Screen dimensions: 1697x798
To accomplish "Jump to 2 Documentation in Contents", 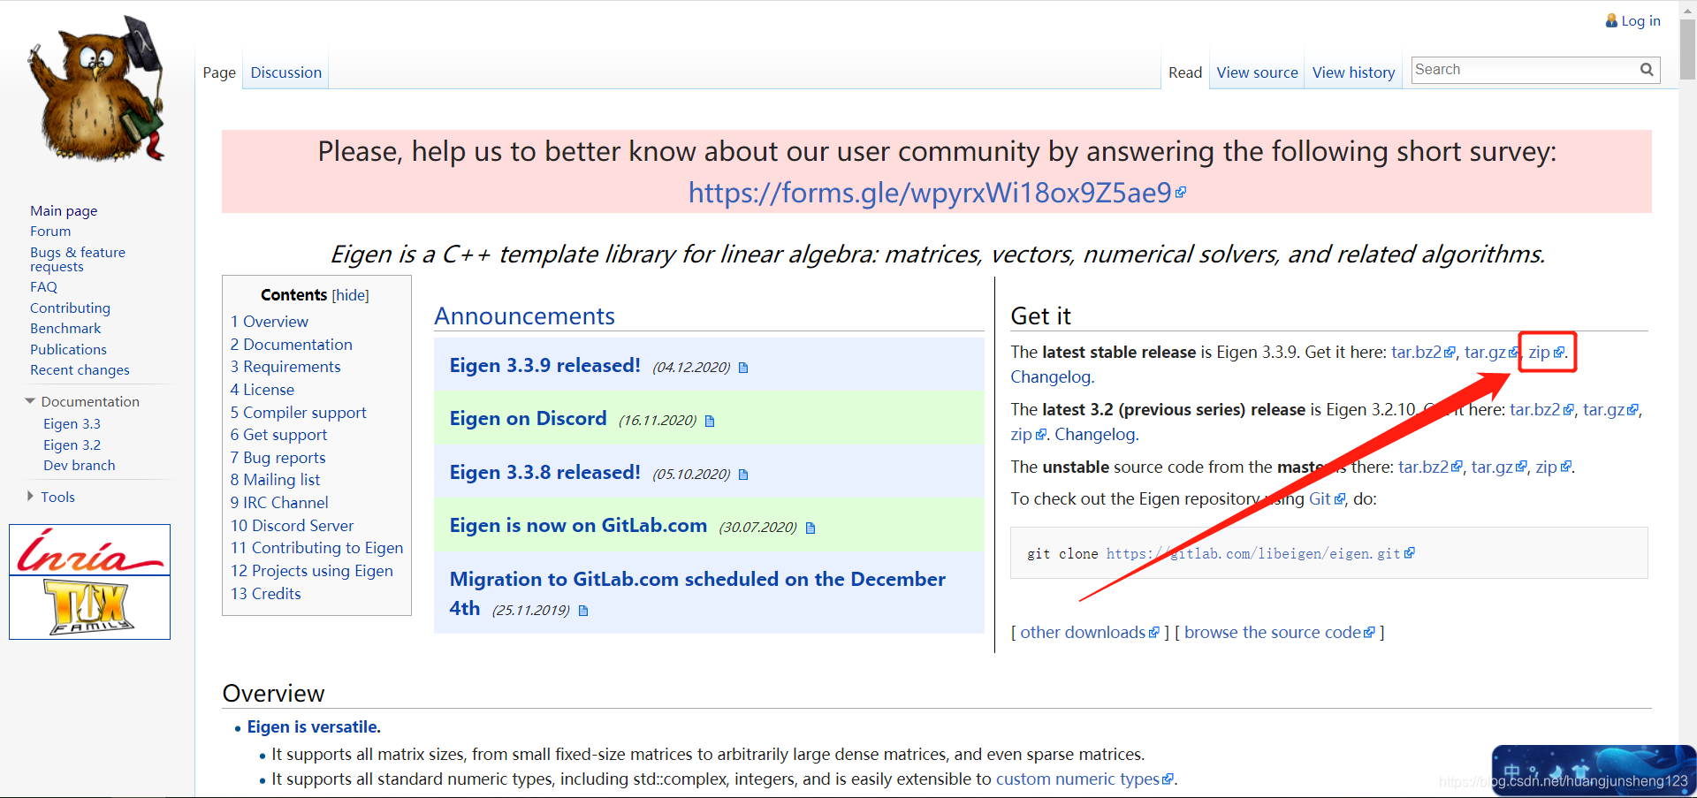I will [x=292, y=345].
